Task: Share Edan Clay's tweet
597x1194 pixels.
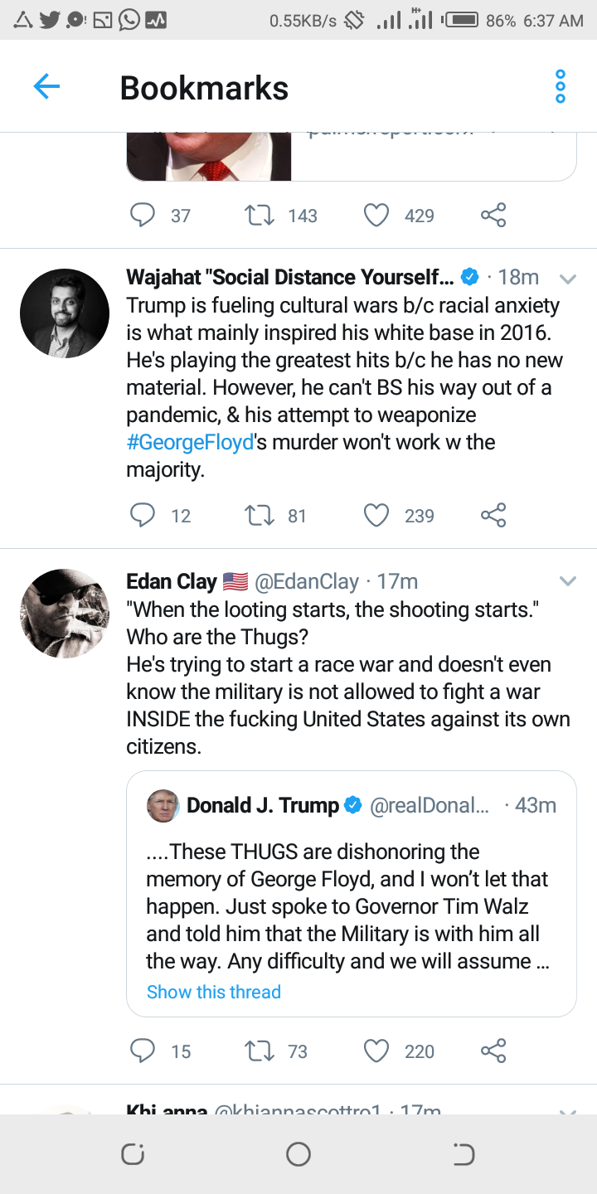Action: tap(493, 1051)
